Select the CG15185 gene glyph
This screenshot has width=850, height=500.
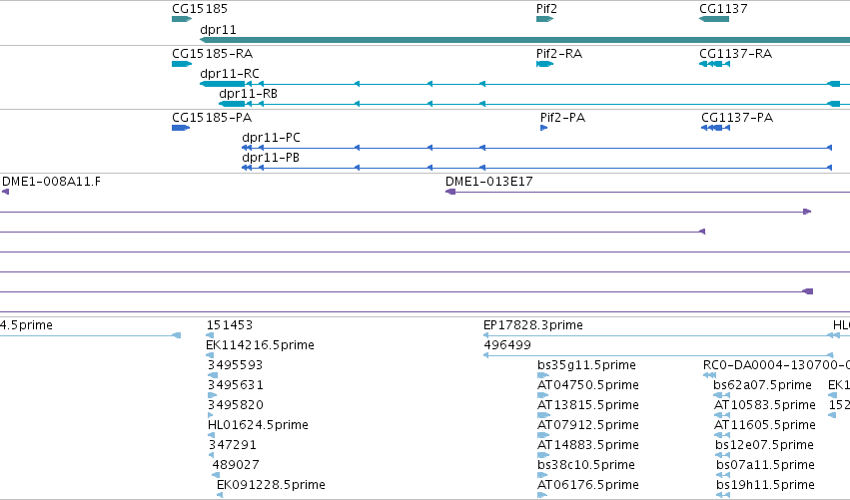pyautogui.click(x=182, y=19)
